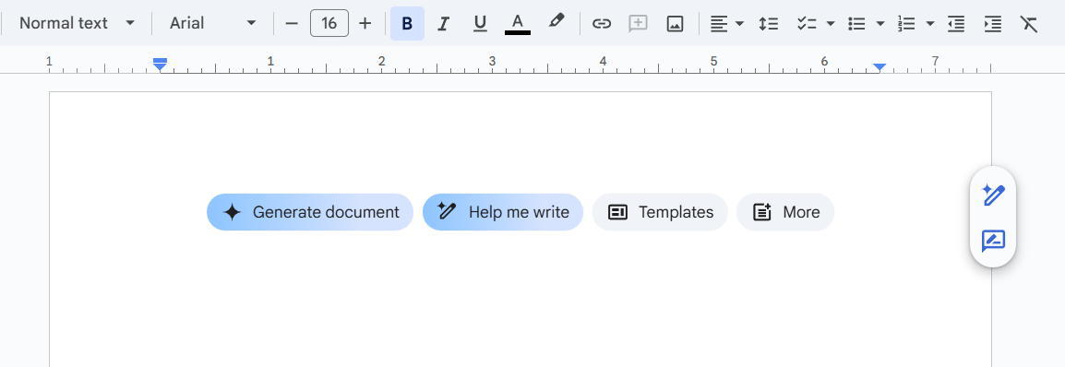Viewport: 1065px width, 367px height.
Task: Click the decrease indent icon
Action: point(956,24)
